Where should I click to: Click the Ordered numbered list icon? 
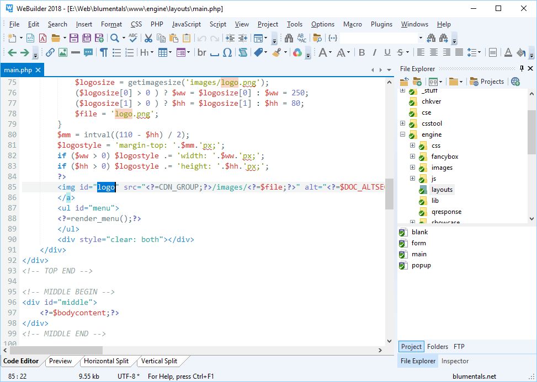click(129, 52)
